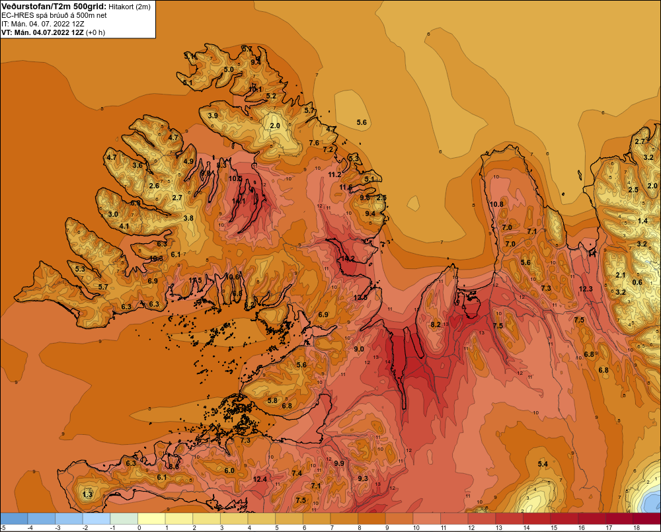Click the 'Hitakort (2m)' label
The image size is (661, 532).
129,7
